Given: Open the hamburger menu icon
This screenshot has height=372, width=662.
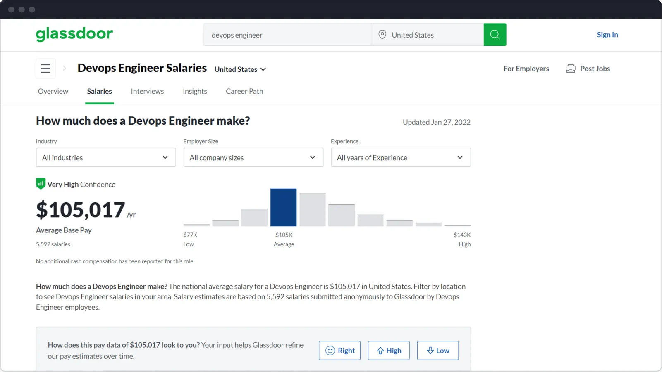Looking at the screenshot, I should [x=45, y=69].
